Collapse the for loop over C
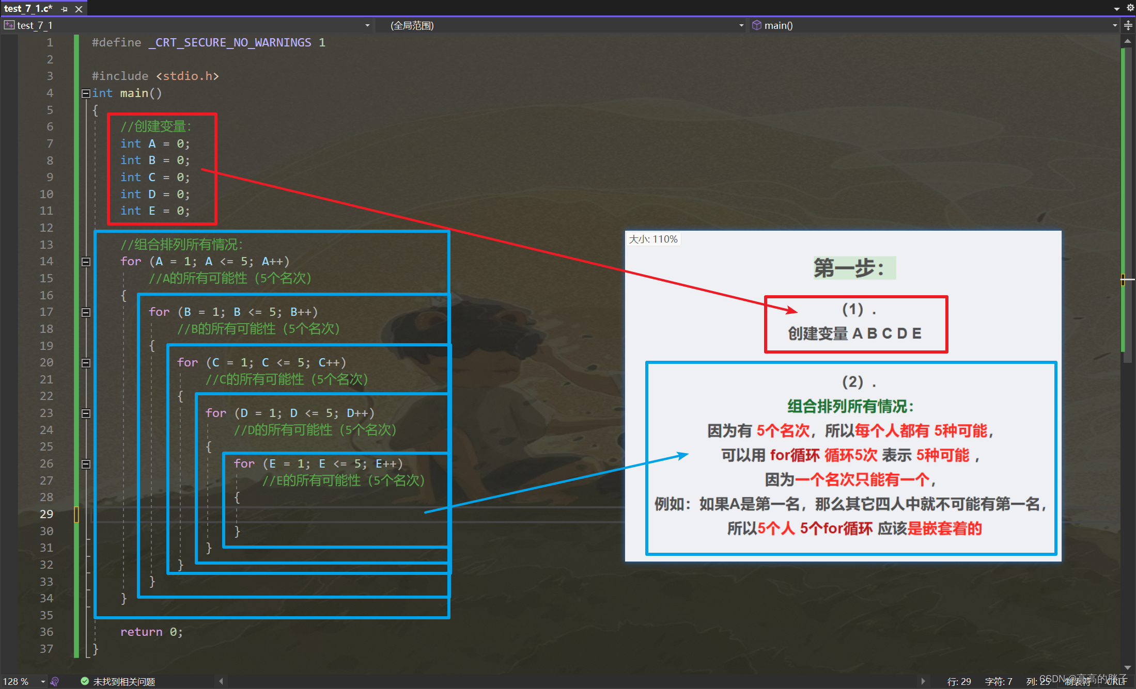The width and height of the screenshot is (1136, 689). (x=86, y=363)
